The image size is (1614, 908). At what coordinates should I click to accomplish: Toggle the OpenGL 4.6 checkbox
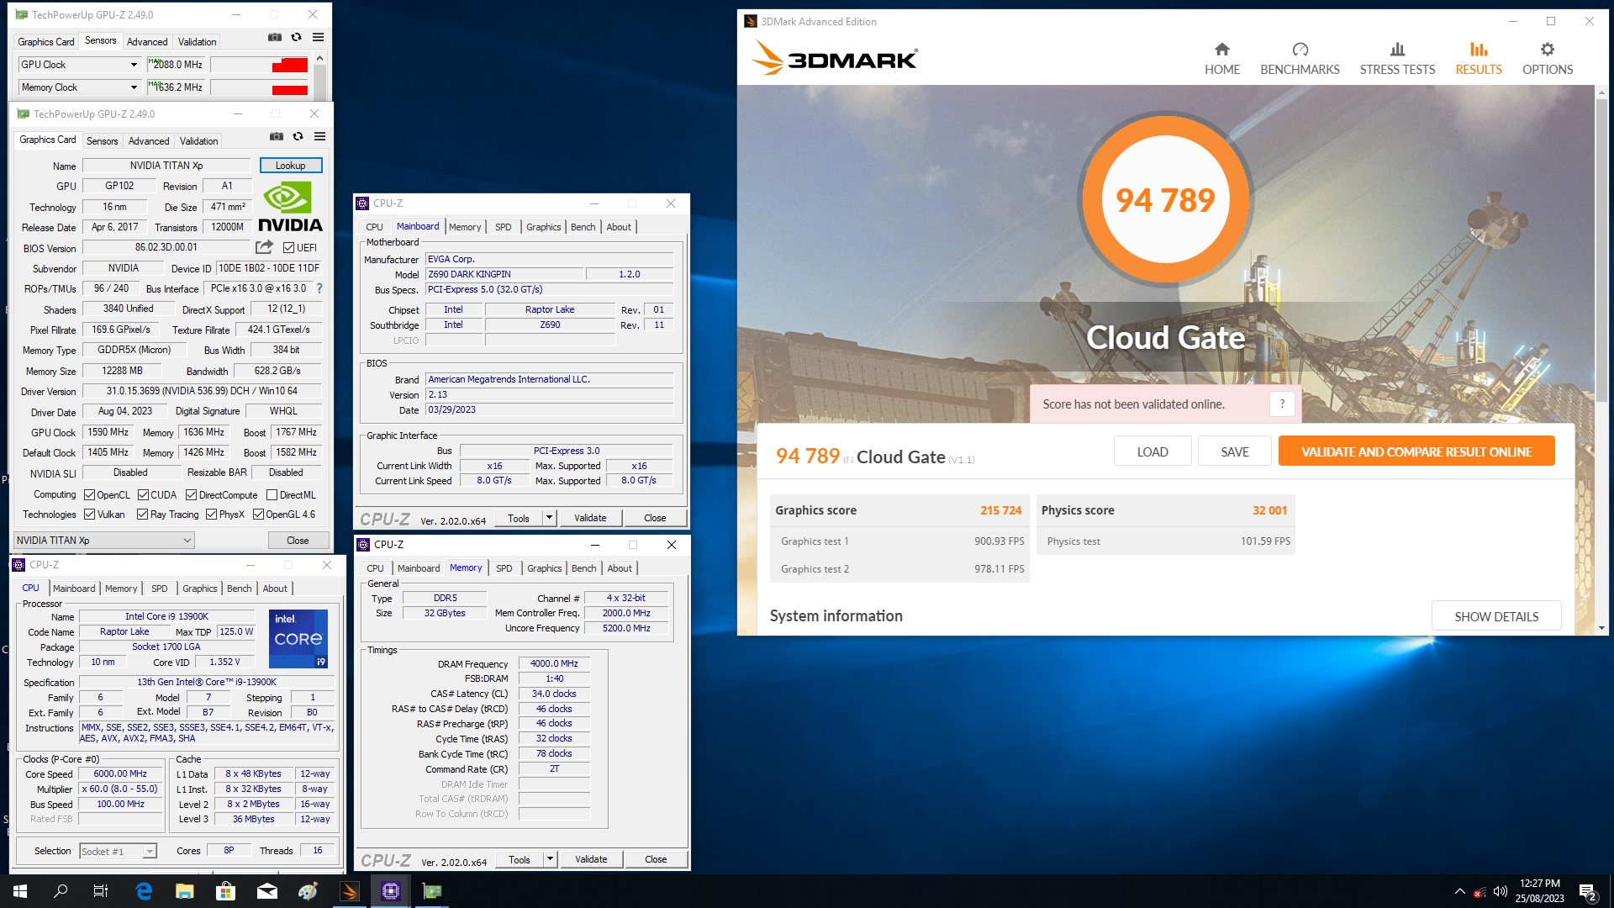coord(258,515)
